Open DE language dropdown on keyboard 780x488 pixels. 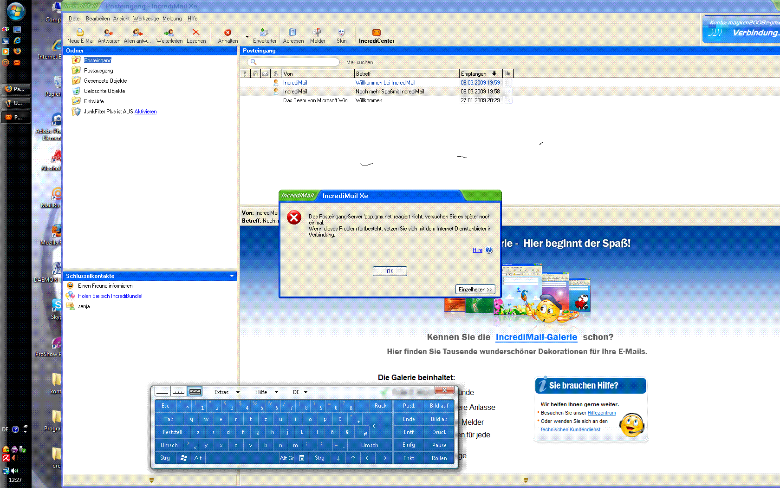point(300,392)
